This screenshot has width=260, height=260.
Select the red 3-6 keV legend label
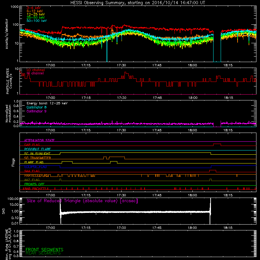(33, 8)
